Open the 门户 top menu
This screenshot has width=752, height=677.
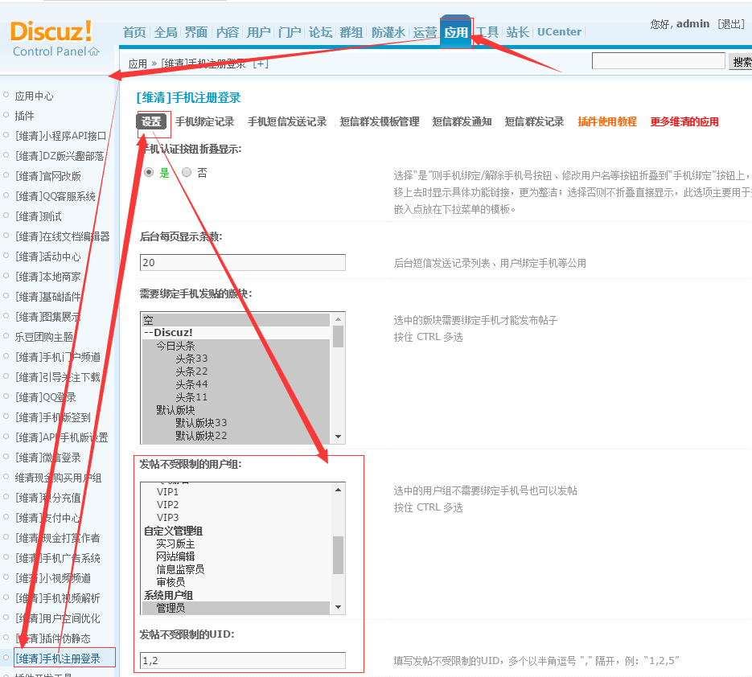pyautogui.click(x=290, y=32)
